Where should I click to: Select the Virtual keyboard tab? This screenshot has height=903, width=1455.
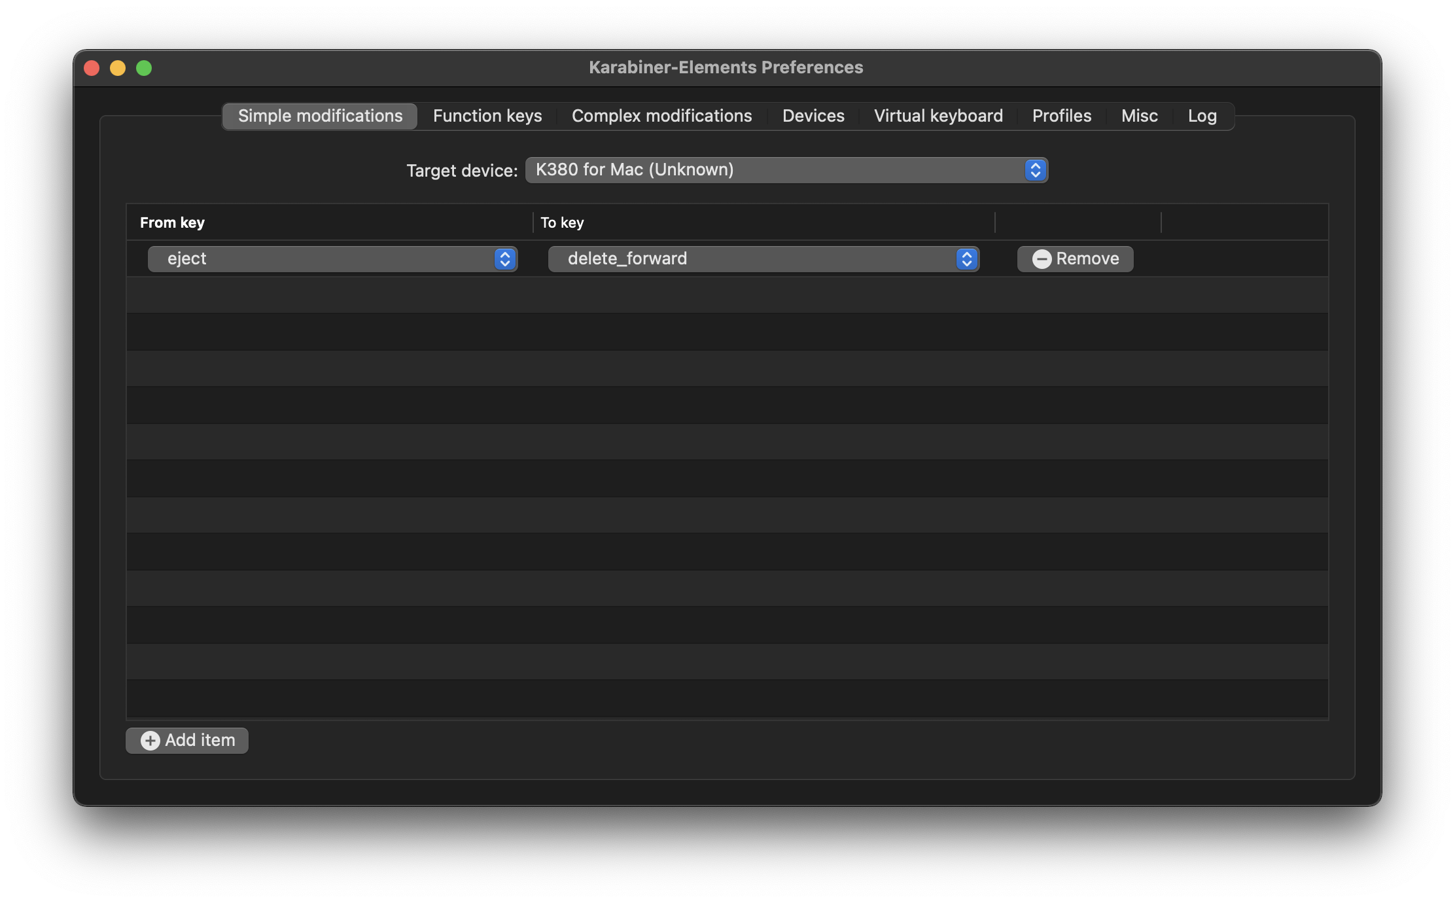point(938,116)
